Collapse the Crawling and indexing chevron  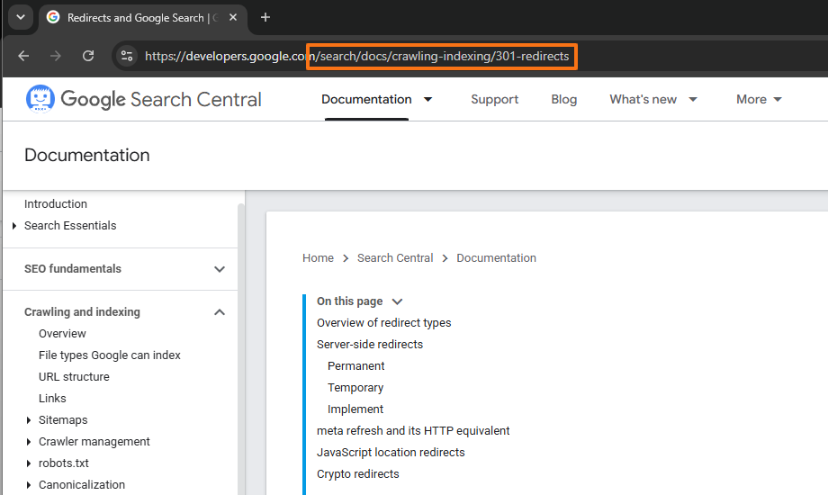(220, 312)
